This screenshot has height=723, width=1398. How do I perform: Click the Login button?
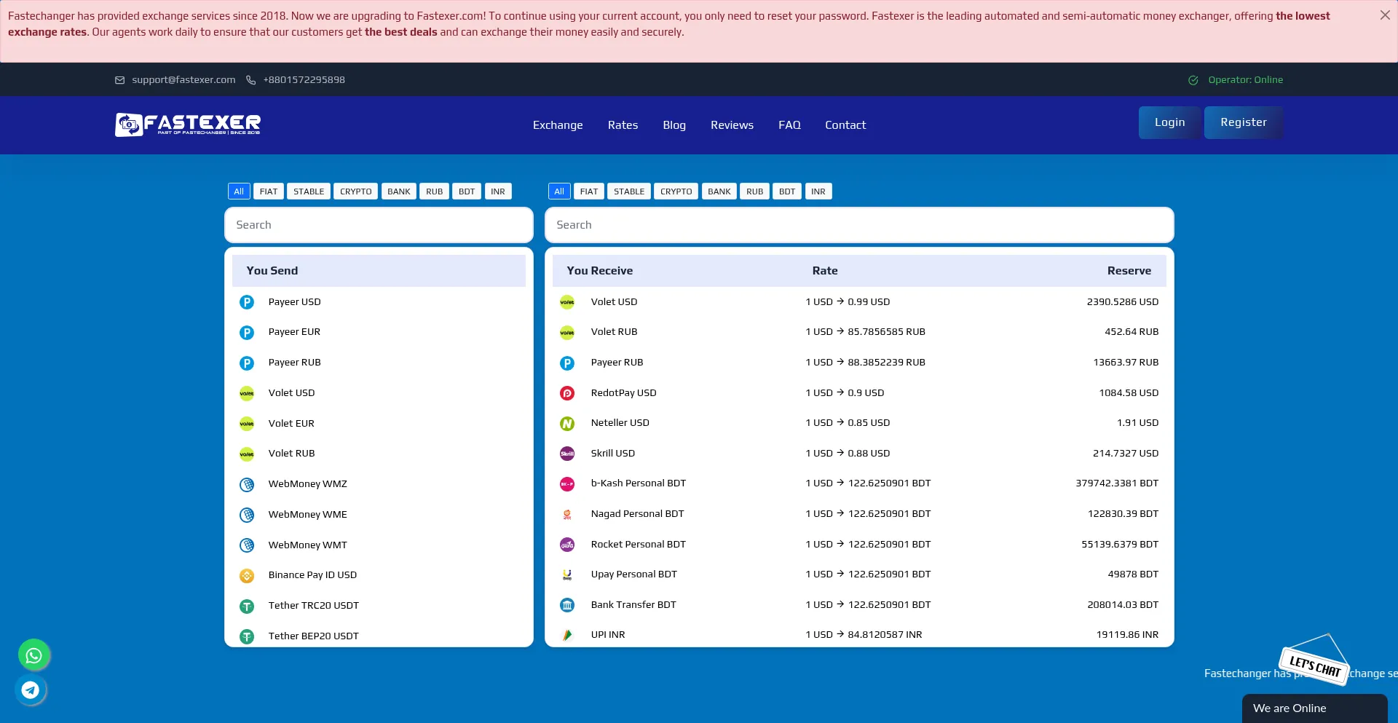point(1169,122)
